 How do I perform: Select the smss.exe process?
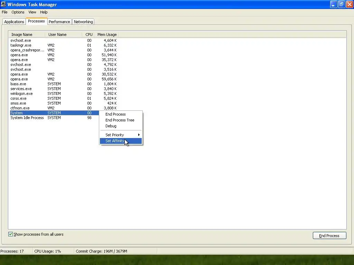64,103
